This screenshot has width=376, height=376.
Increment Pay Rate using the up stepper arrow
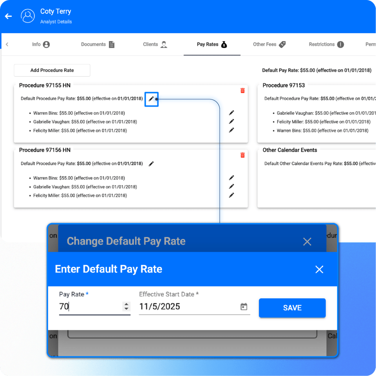tap(126, 305)
